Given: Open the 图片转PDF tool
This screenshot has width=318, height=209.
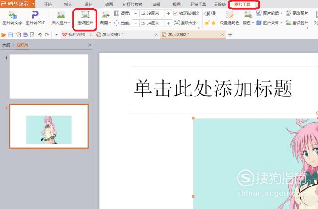Looking at the screenshot, I should pyautogui.click(x=35, y=18).
